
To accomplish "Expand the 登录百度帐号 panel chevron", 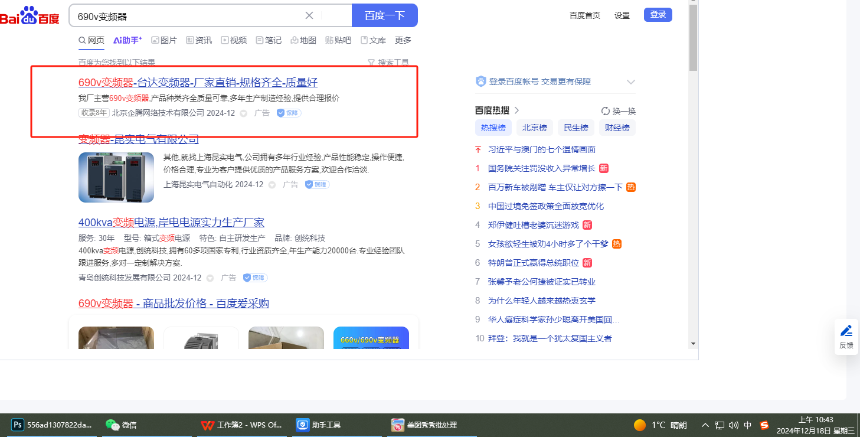I will click(x=631, y=82).
